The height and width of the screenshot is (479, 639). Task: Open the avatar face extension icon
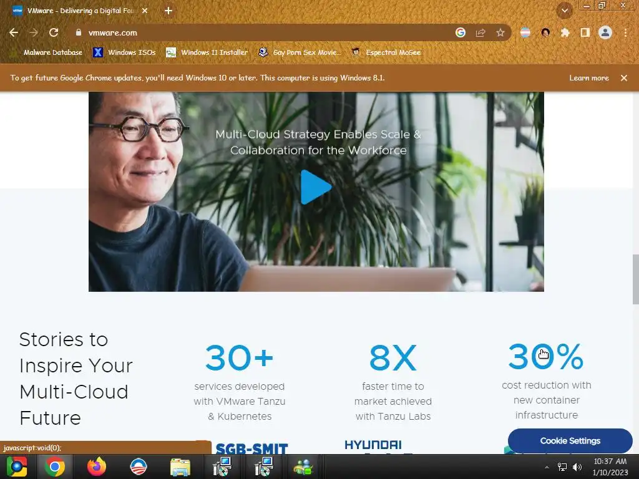click(545, 32)
